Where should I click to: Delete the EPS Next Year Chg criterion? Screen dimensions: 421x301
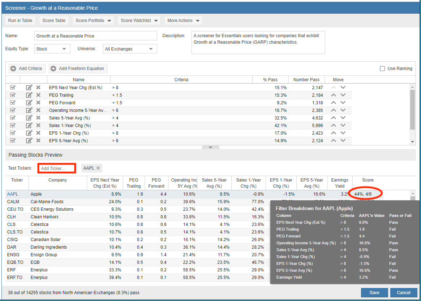pos(38,87)
